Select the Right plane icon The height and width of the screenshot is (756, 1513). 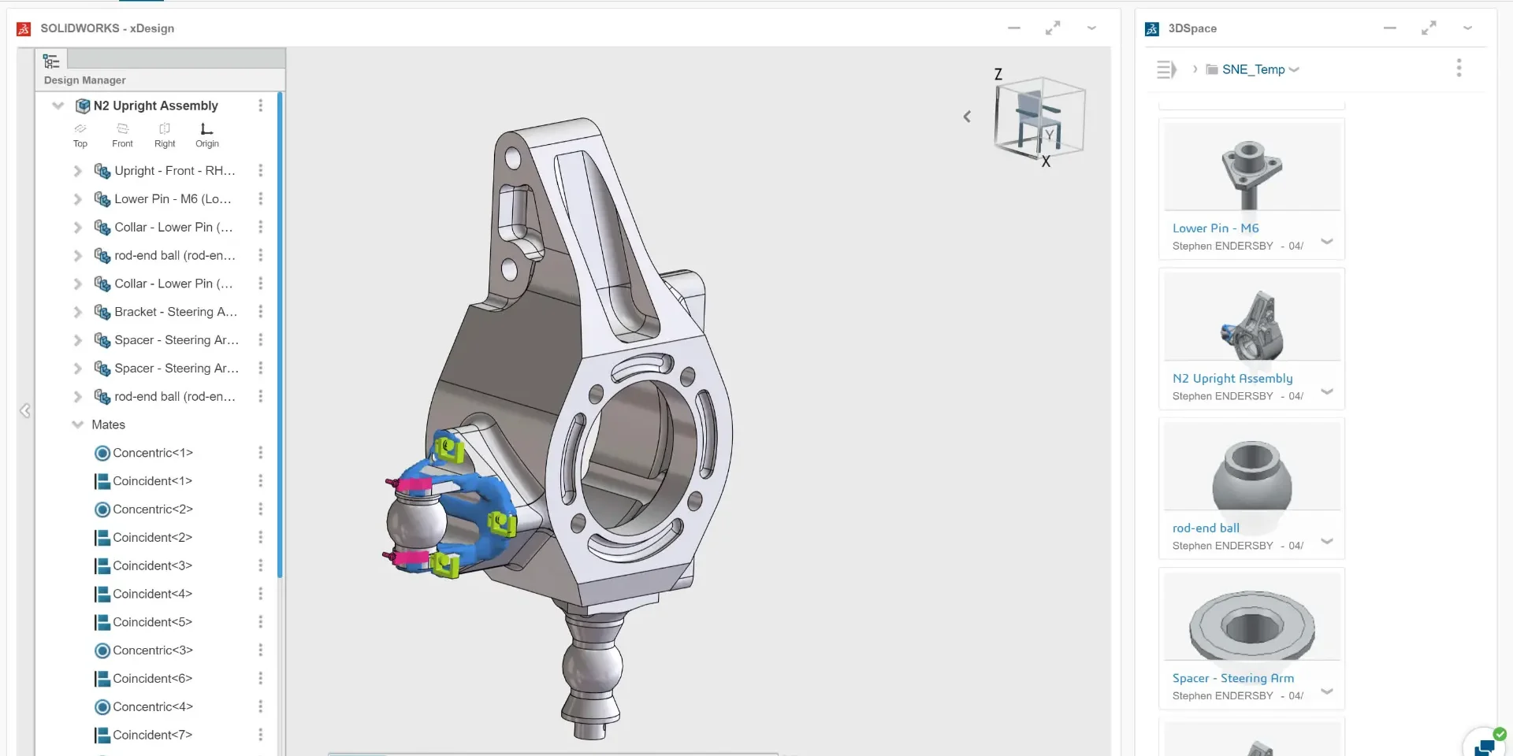165,128
